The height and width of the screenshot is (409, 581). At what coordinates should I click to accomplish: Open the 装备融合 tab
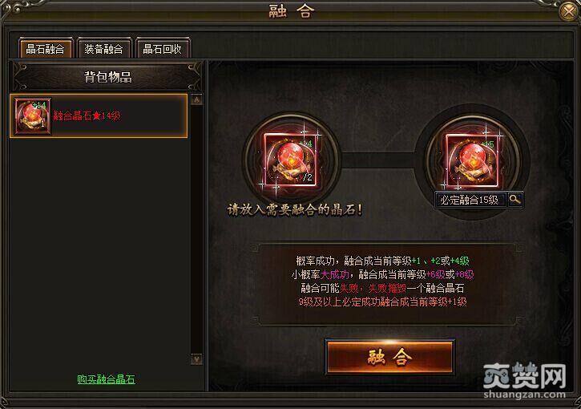(103, 49)
